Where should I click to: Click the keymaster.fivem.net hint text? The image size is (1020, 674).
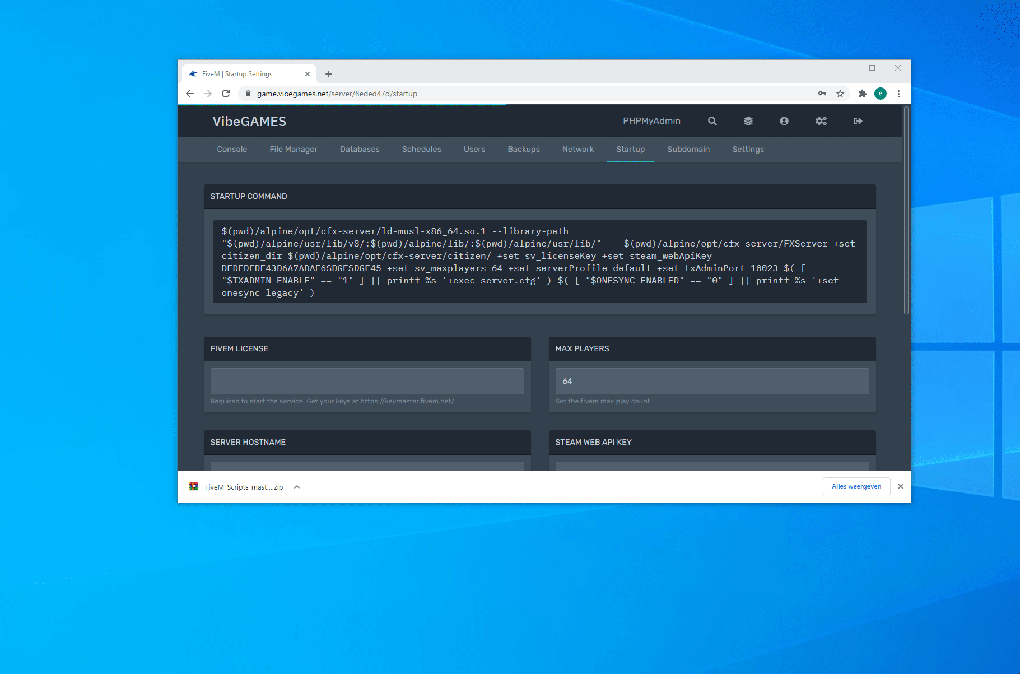coord(332,401)
